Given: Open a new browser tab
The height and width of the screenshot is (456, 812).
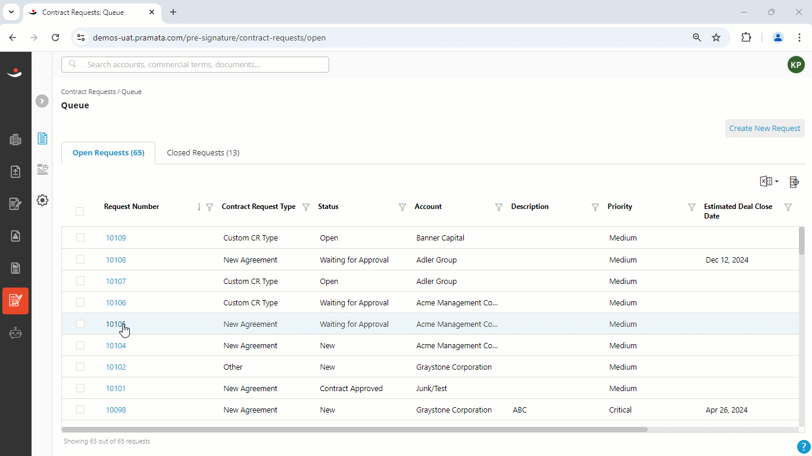Looking at the screenshot, I should [x=173, y=12].
